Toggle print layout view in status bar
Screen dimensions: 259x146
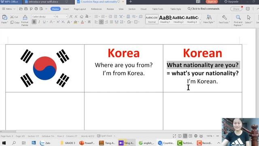tap(185, 136)
